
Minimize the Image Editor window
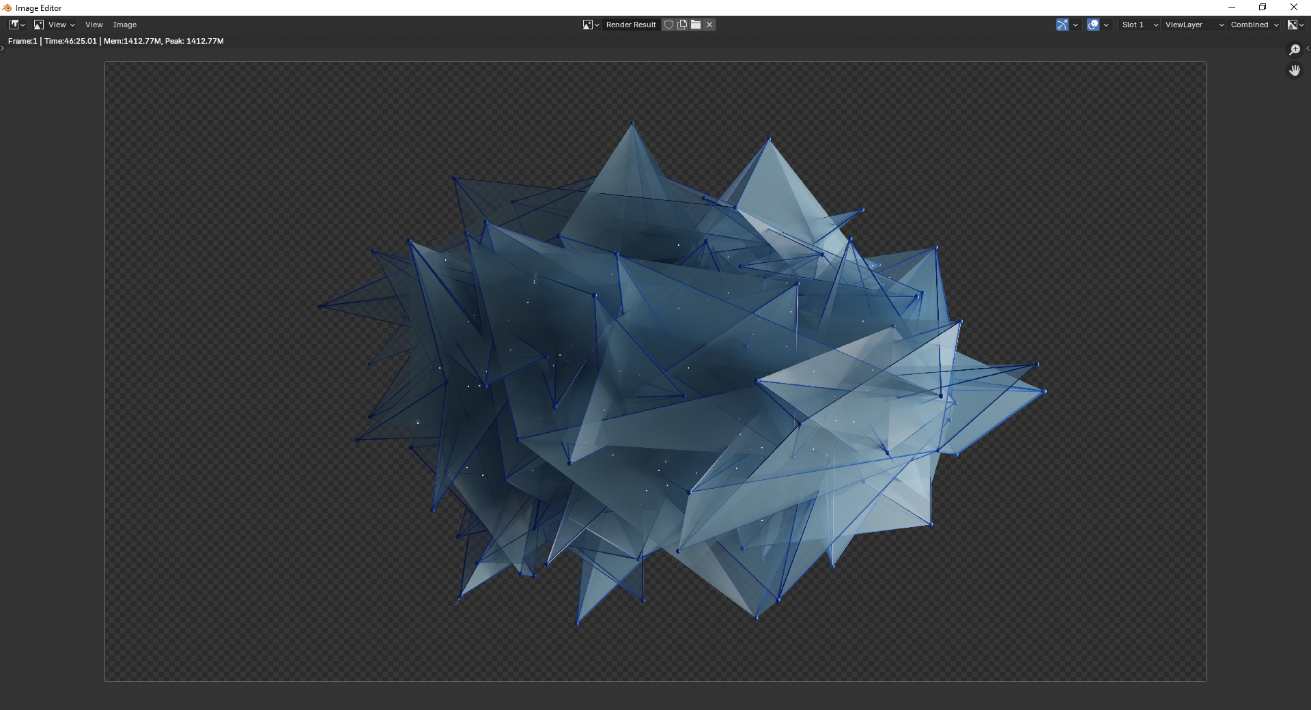tap(1232, 8)
